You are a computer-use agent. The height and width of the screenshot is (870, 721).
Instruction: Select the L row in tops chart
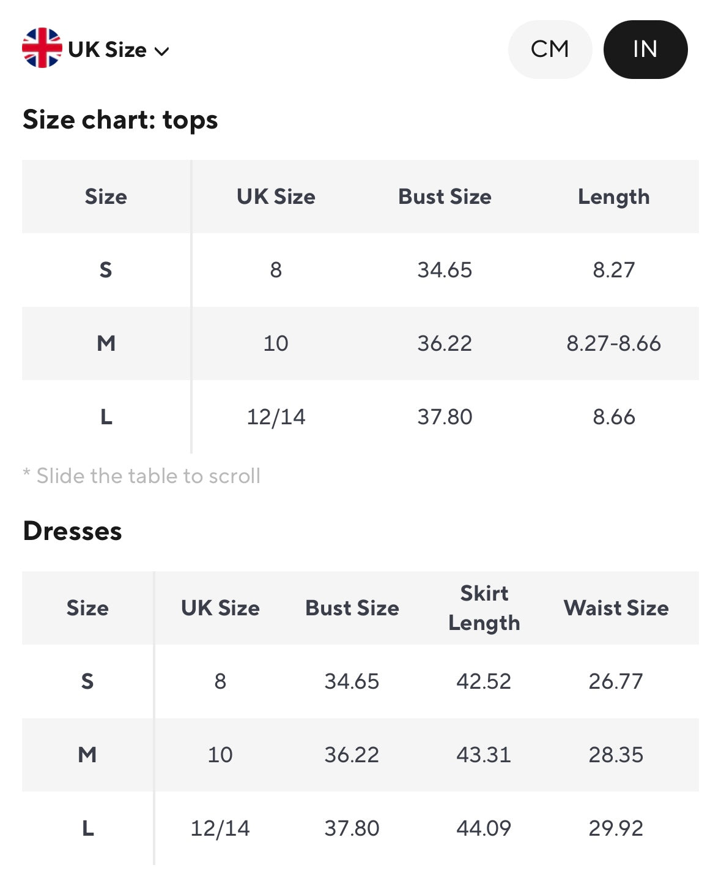pos(106,417)
